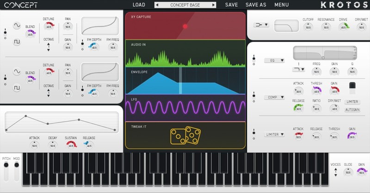Click the oscillator 1 FM curve display

click(100, 26)
